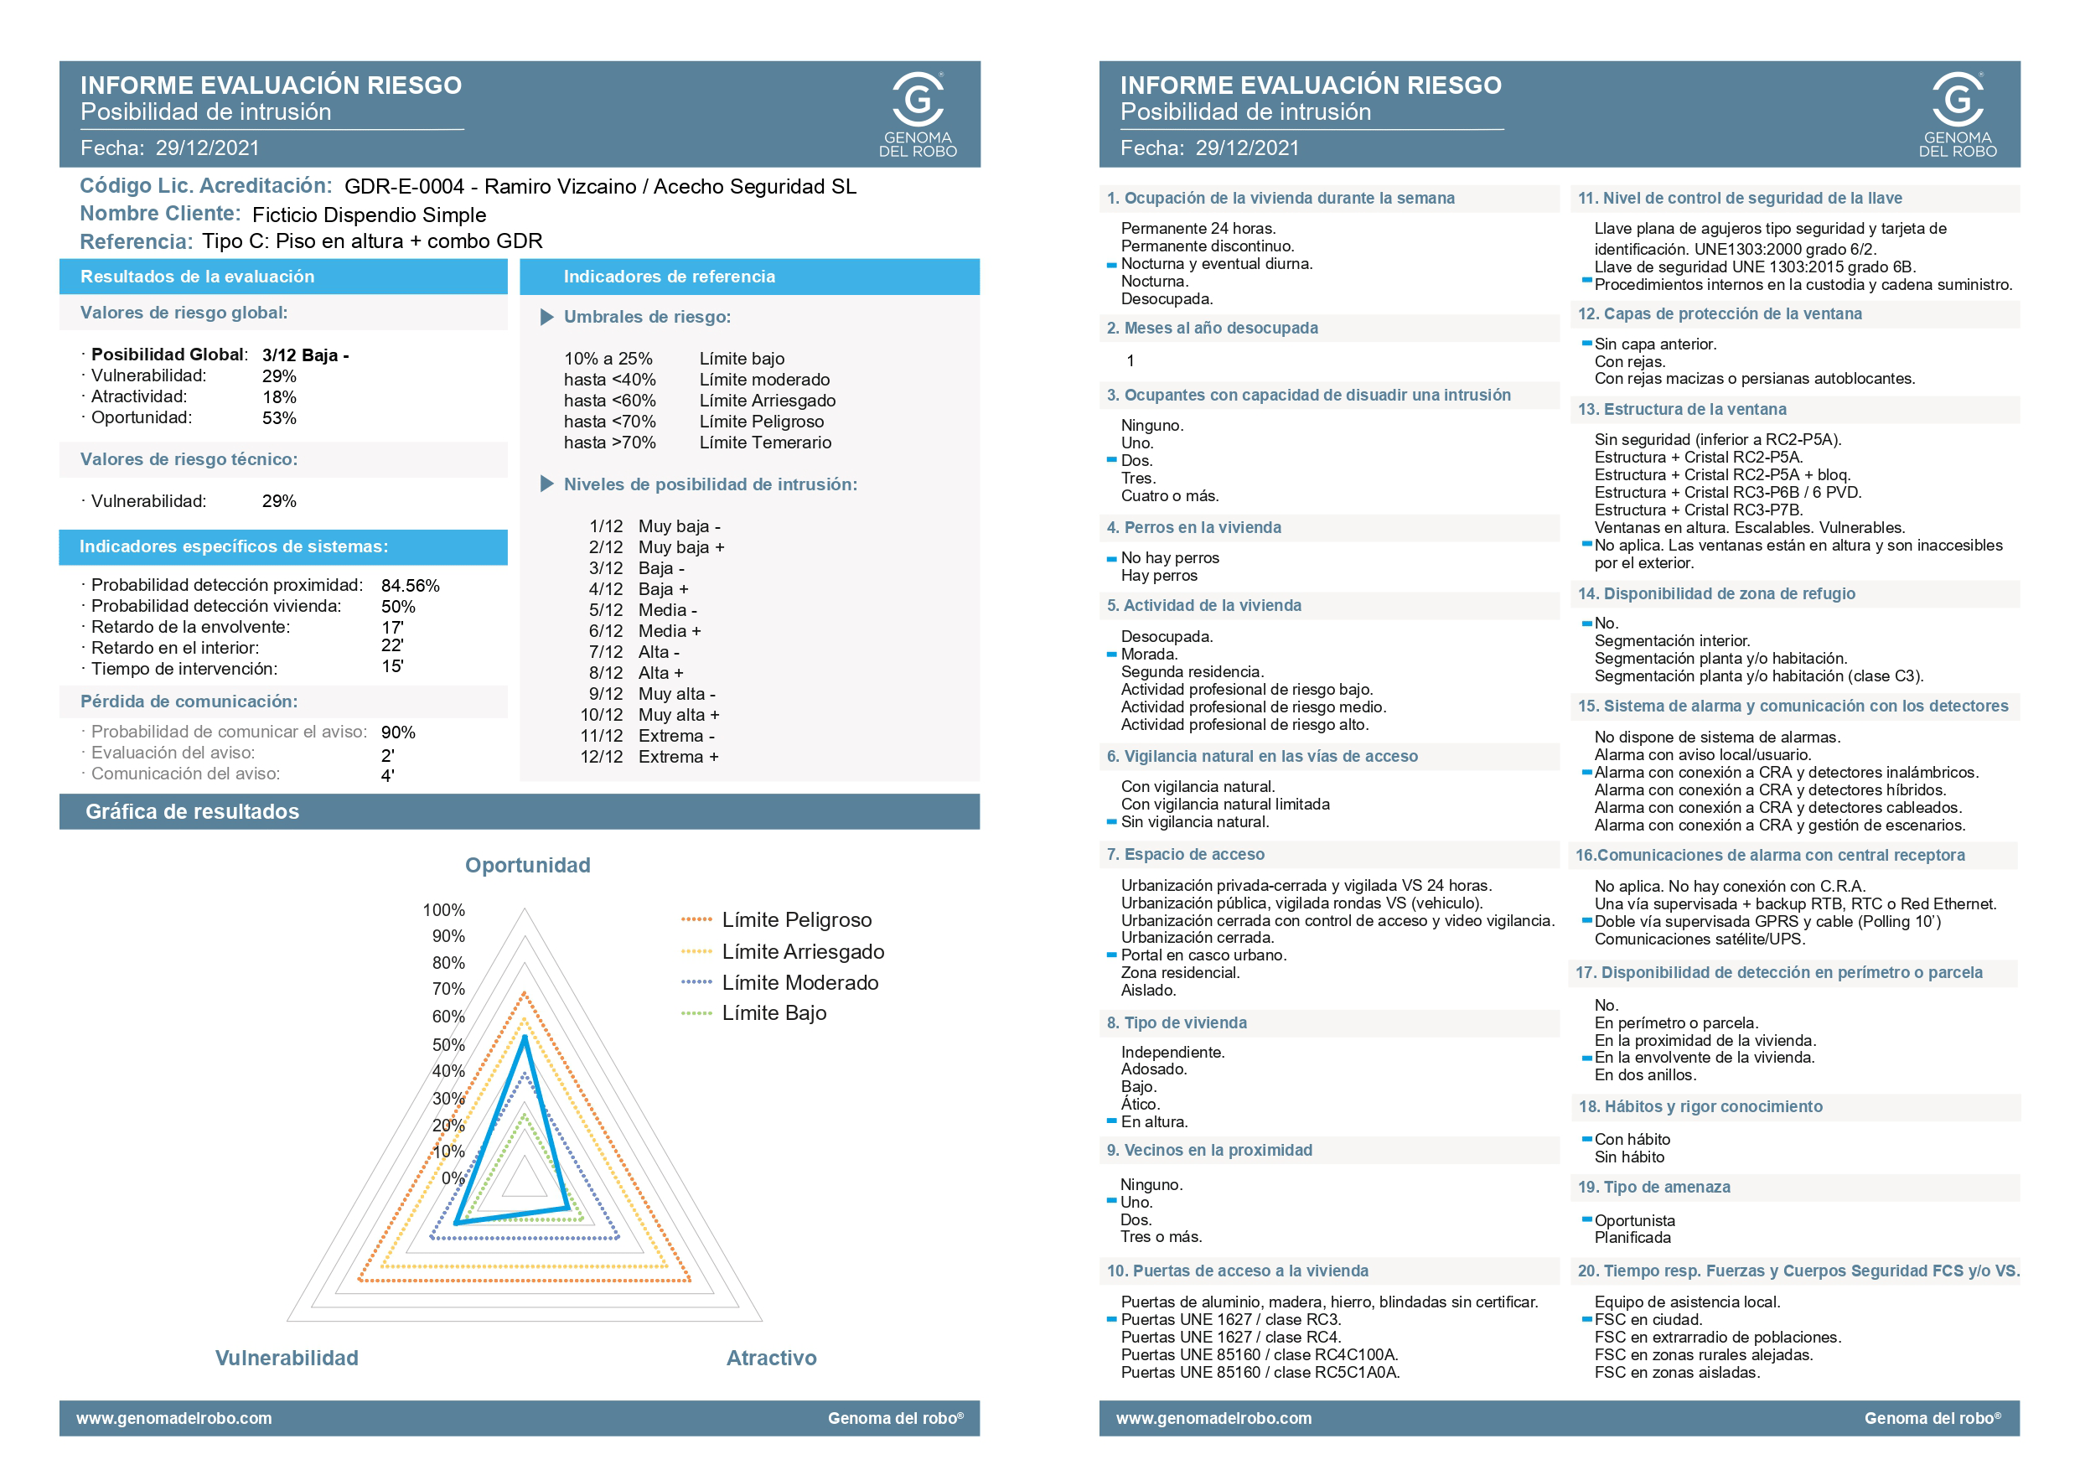Click heading '11. Nivel de control de seguridad de la llave'
This screenshot has height=1470, width=2080.
coord(1740,199)
